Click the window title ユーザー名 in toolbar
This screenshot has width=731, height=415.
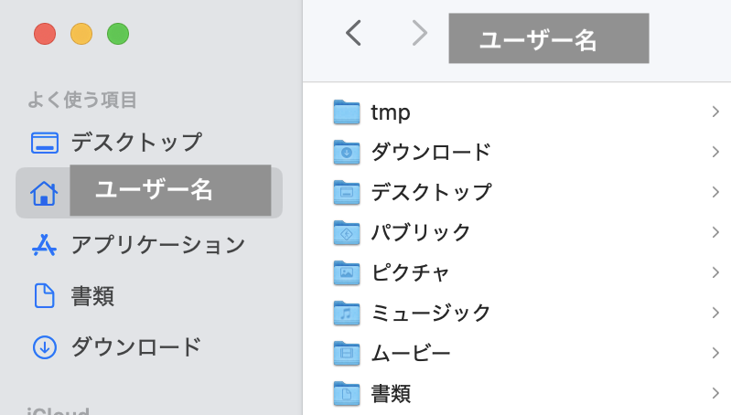pos(548,39)
